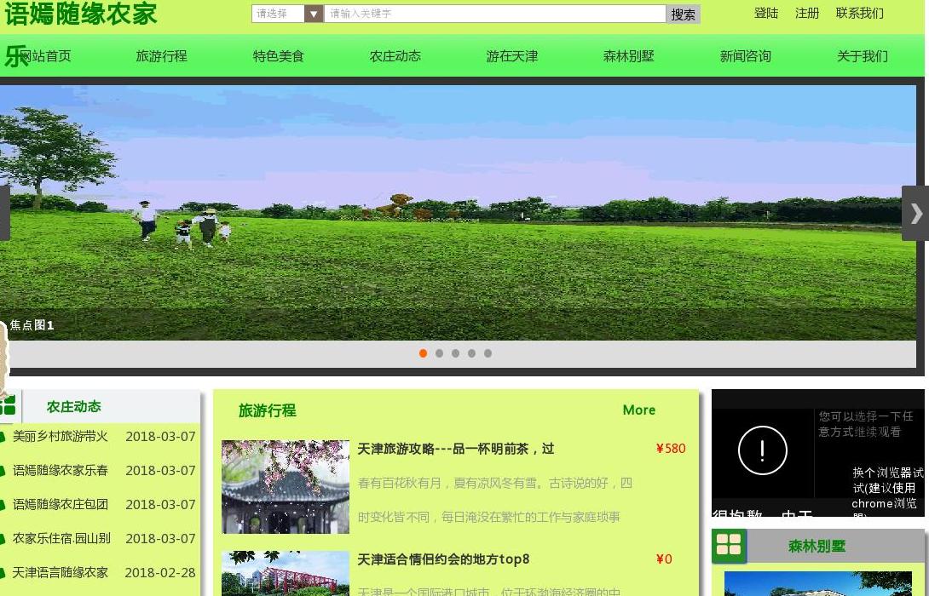
Task: Focus the 请输入关键字 search field
Action: pyautogui.click(x=494, y=14)
